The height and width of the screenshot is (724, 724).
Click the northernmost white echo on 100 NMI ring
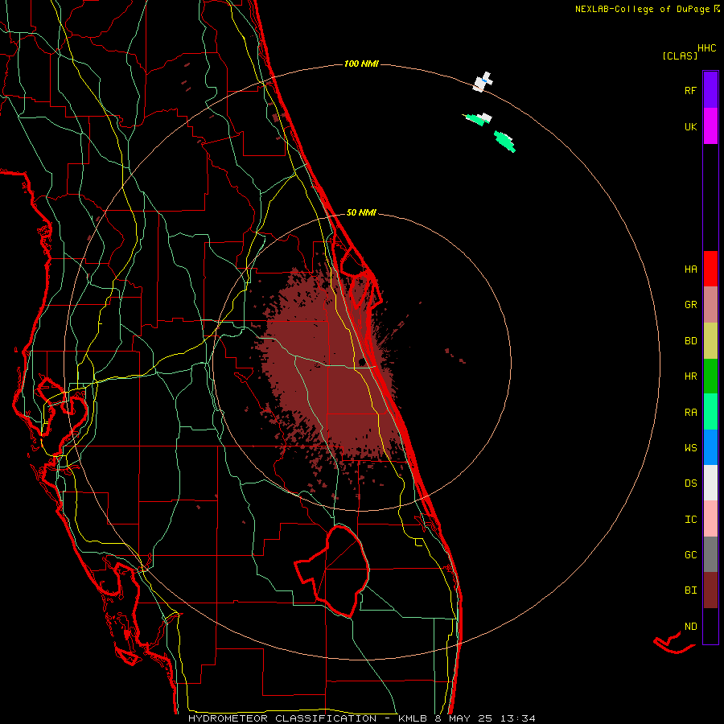click(483, 82)
